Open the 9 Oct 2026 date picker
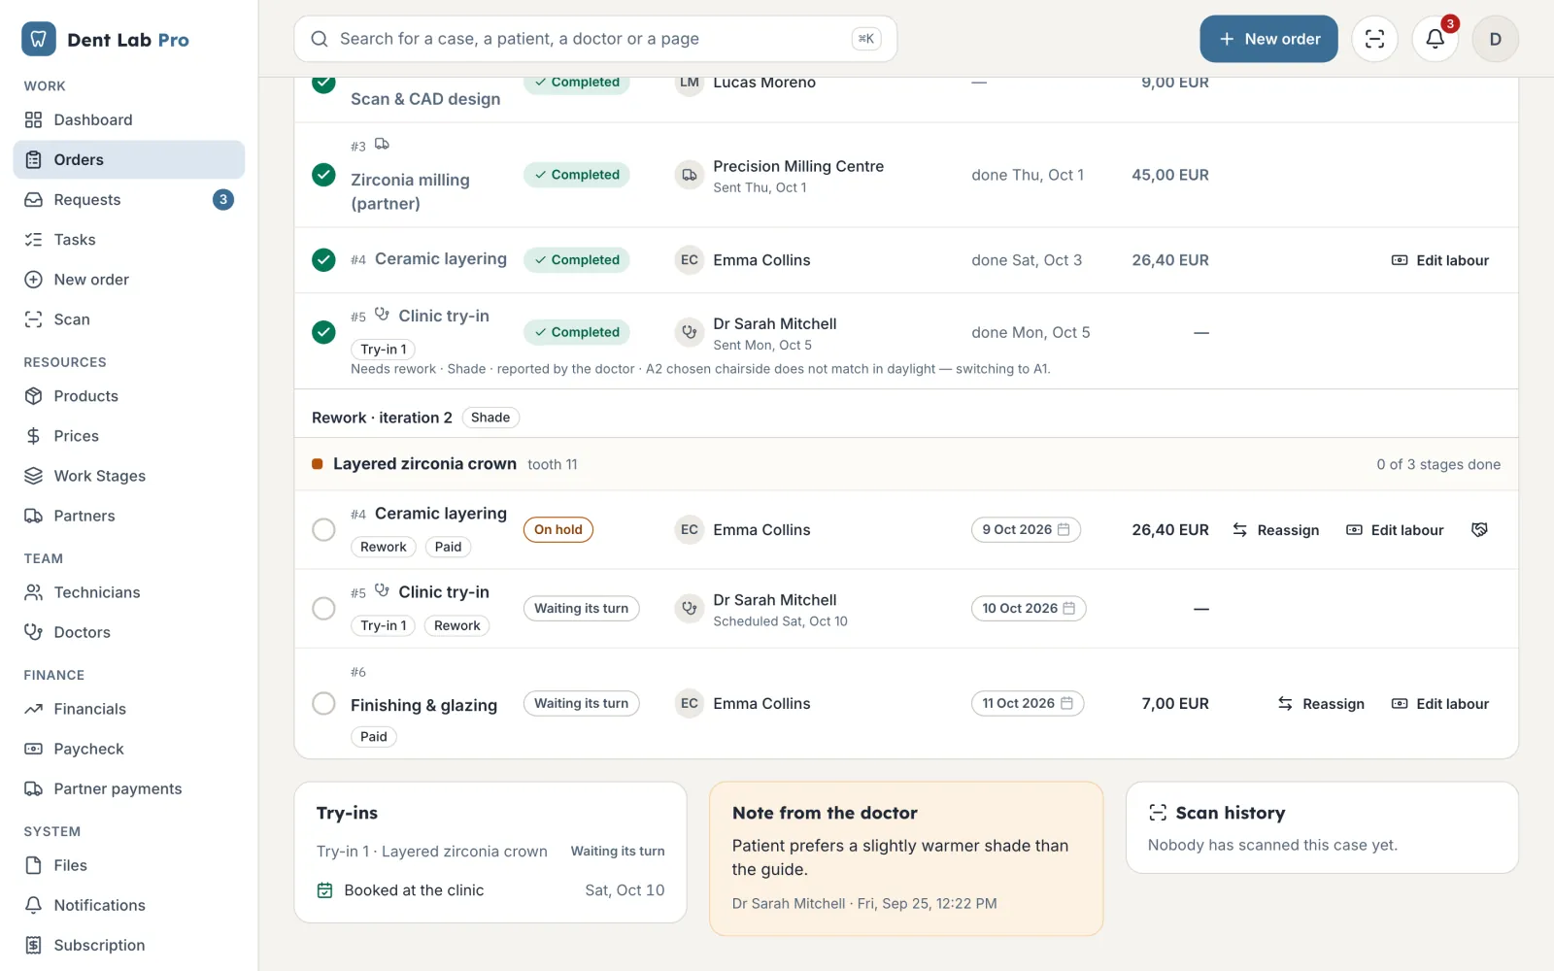 click(x=1026, y=529)
